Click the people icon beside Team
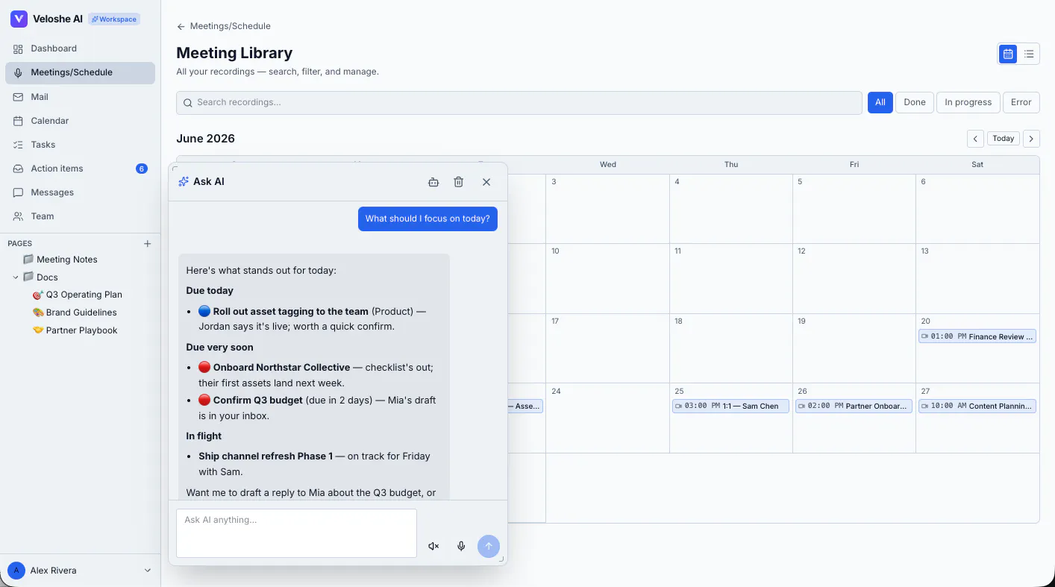Image resolution: width=1055 pixels, height=587 pixels. coord(19,216)
